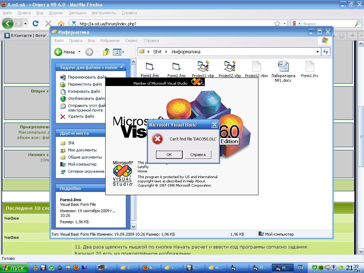
Task: Click the bookmark star in Firefox address bar
Action: point(277,23)
